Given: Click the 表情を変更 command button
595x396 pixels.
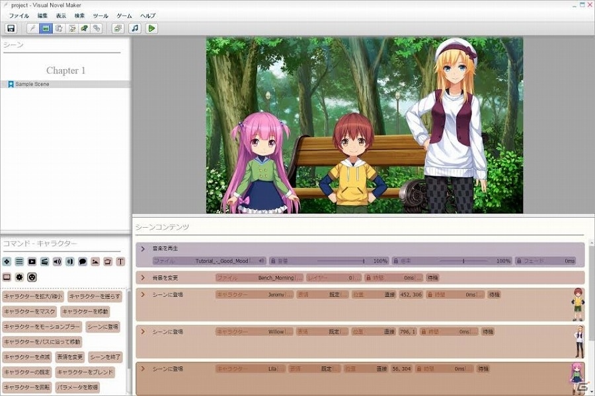Looking at the screenshot, I should click(70, 357).
